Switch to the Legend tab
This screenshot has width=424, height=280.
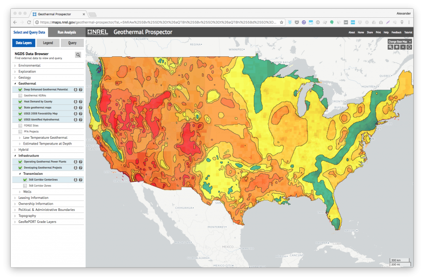[x=48, y=43]
